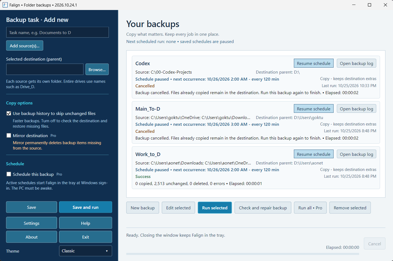
Task: Open Settings from the left panel
Action: (x=32, y=223)
